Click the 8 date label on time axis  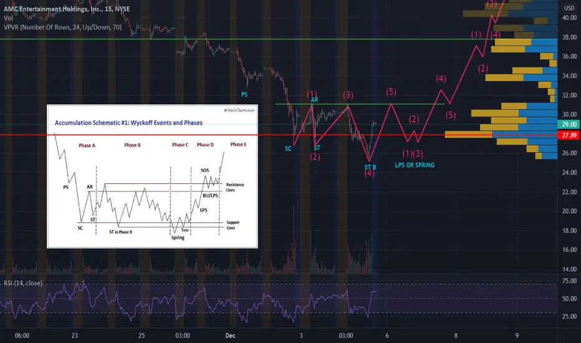click(x=456, y=336)
